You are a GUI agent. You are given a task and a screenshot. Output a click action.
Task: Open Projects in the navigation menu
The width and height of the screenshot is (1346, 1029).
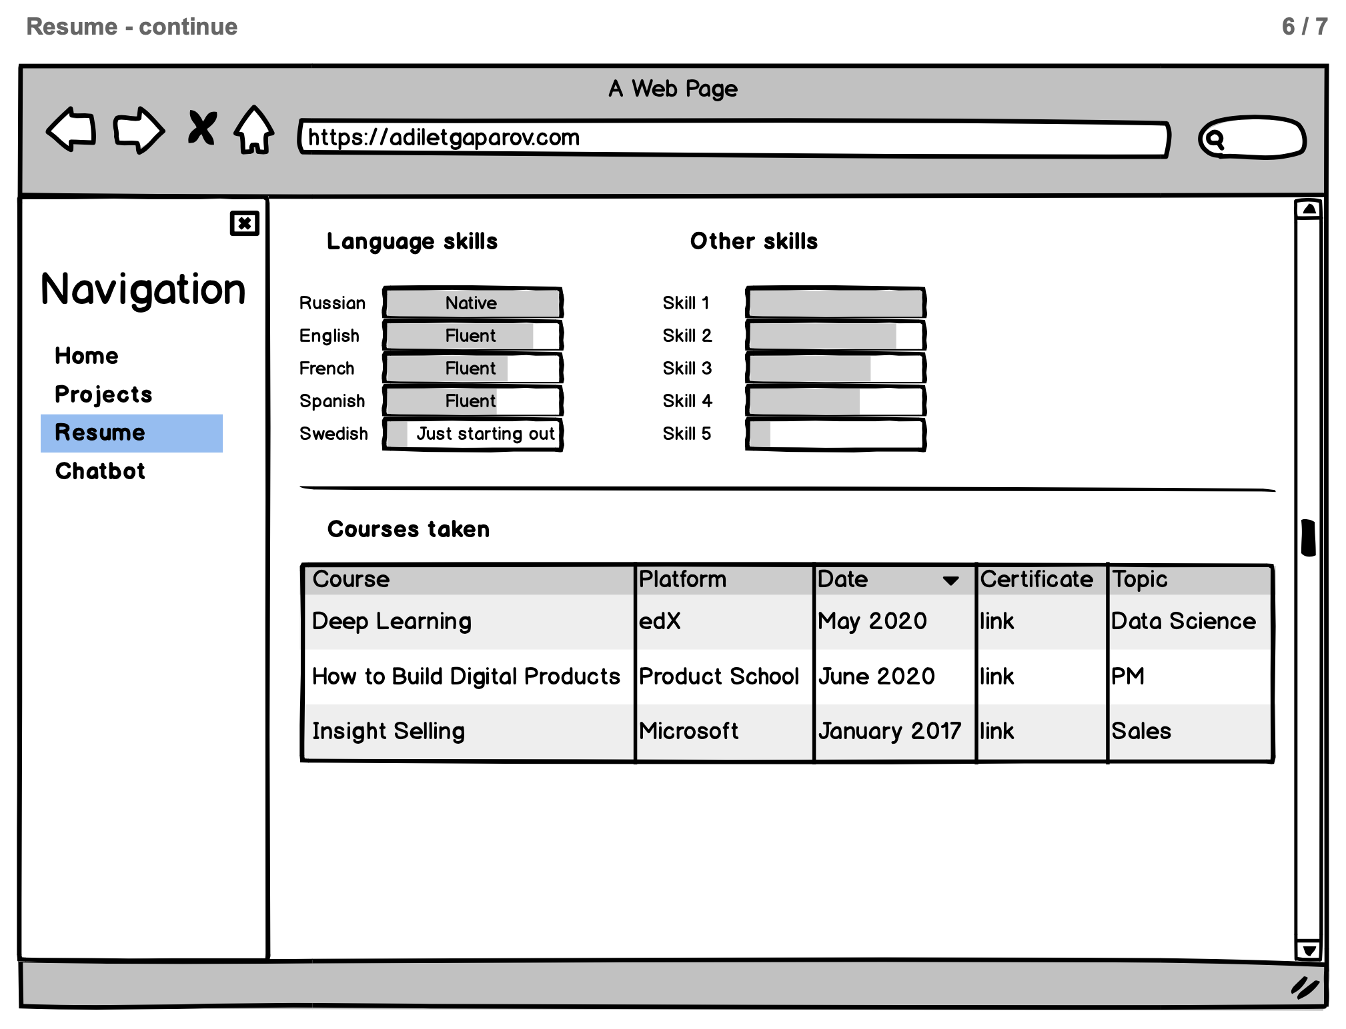(x=103, y=395)
